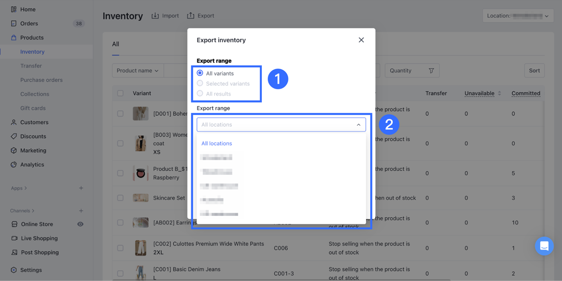
Task: Collapse the All locations dropdown field
Action: (281, 125)
